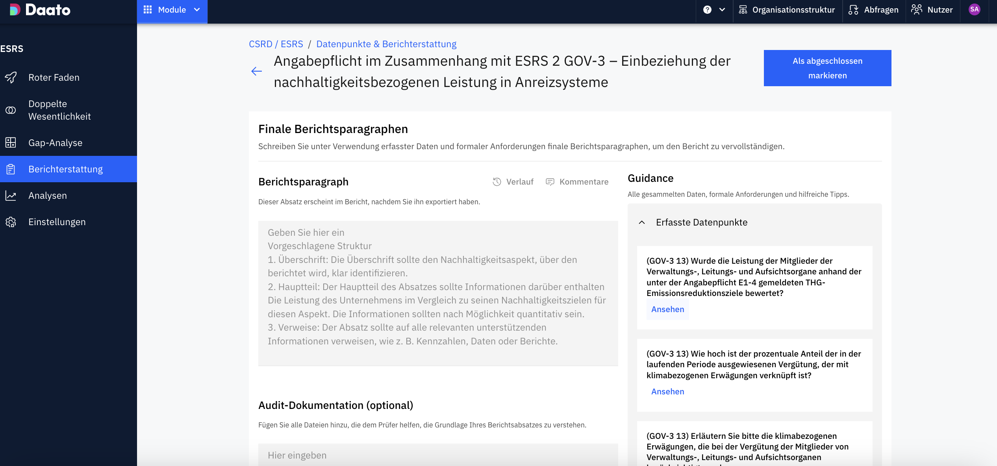Open Gap-Analyse in sidebar
Screen dimensions: 997x466
(x=55, y=143)
